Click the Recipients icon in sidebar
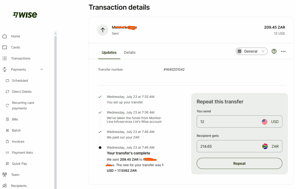Screen dimensions: 296x189 (5, 186)
